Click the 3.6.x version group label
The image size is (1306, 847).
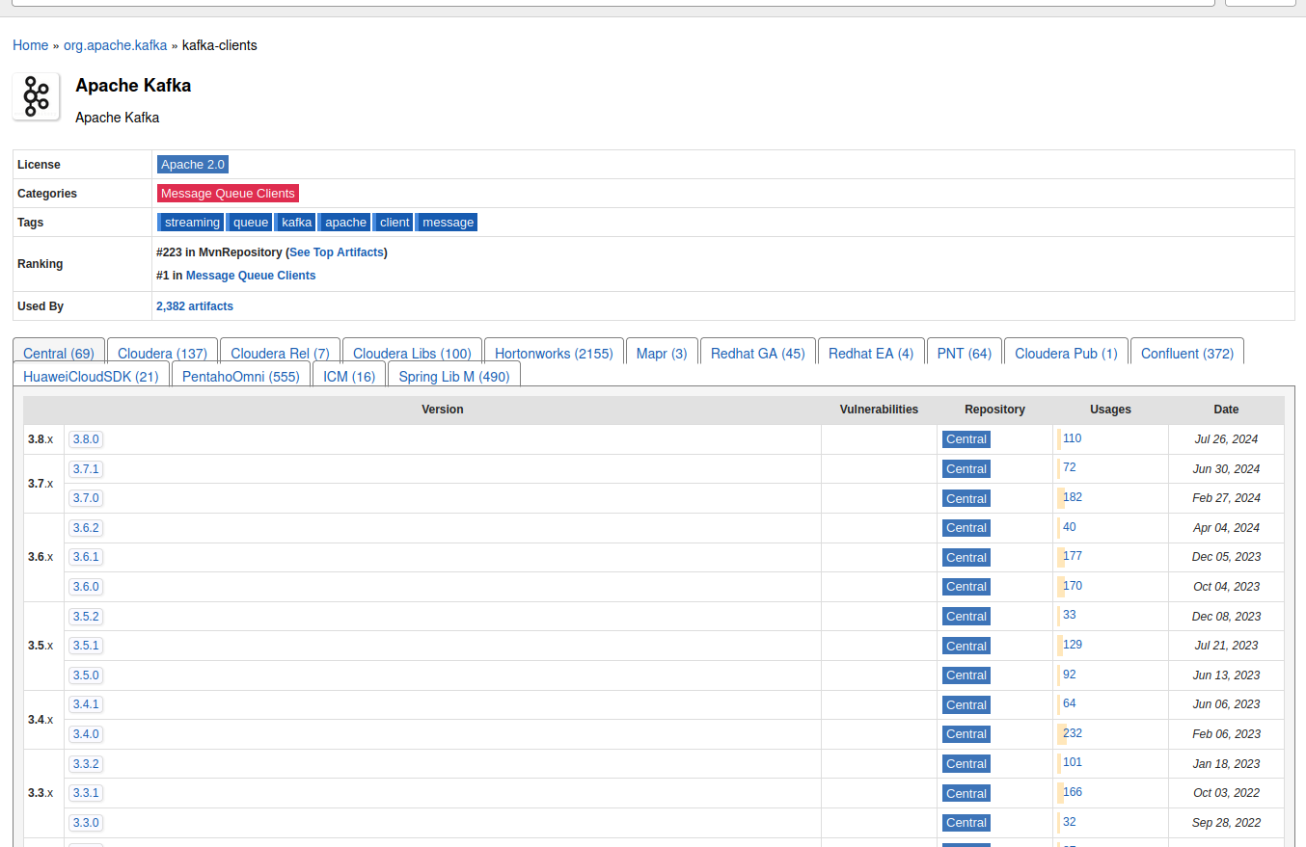(x=41, y=557)
